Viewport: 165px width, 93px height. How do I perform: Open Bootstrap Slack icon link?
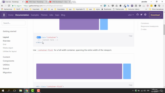coord(145,15)
